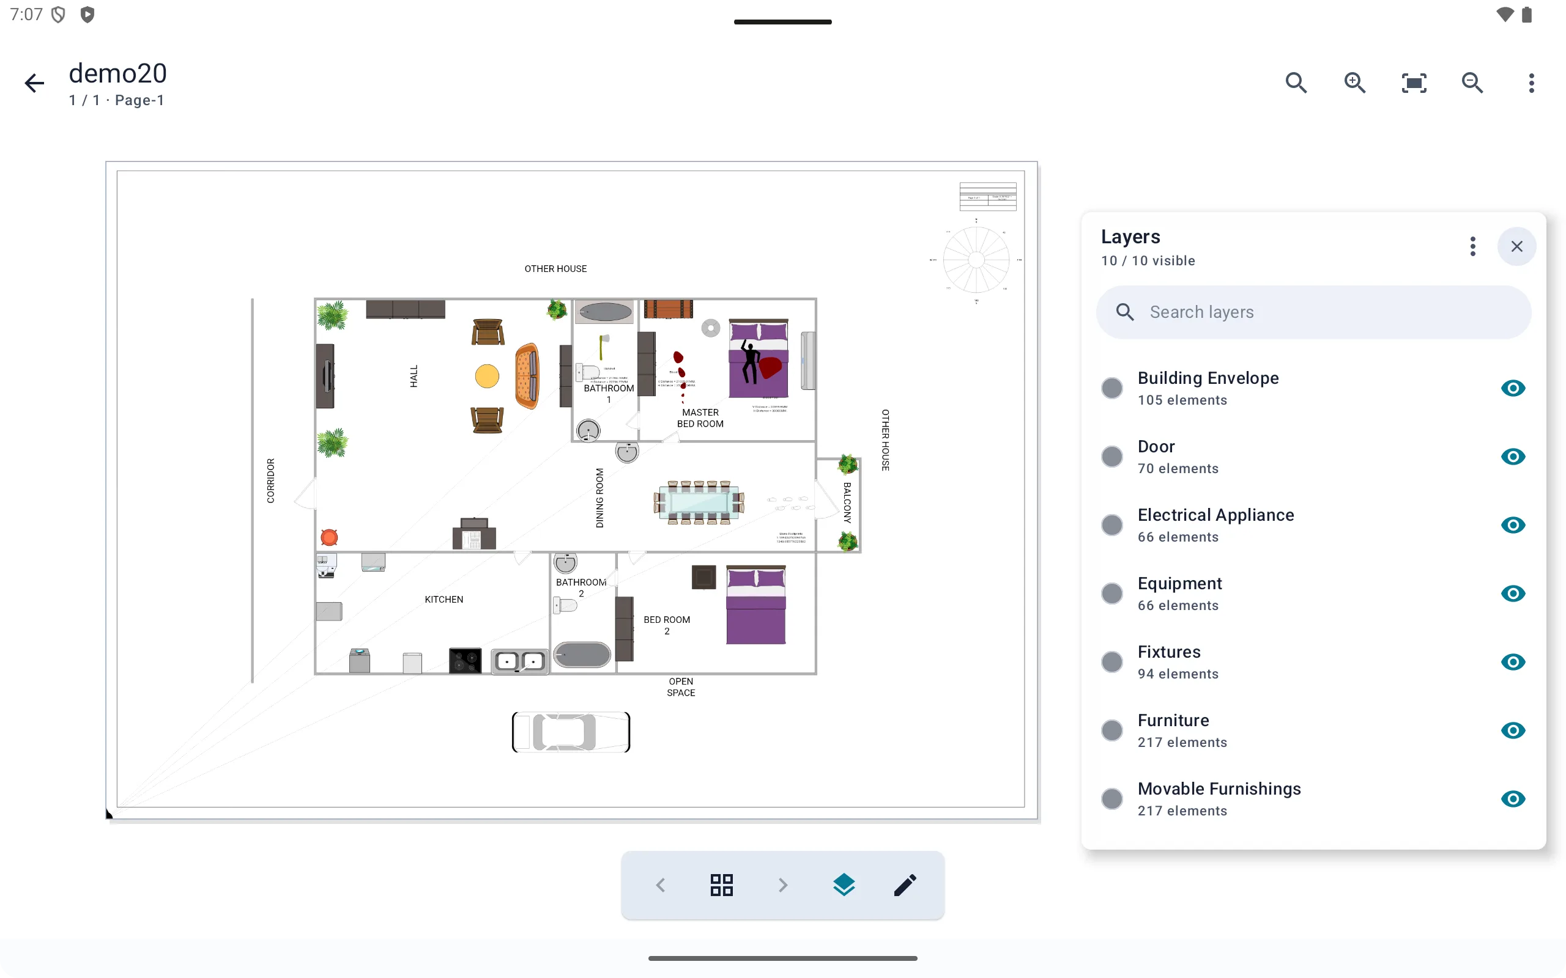Click the '94 elements' count under Fixtures
The image size is (1566, 978).
coord(1178,674)
